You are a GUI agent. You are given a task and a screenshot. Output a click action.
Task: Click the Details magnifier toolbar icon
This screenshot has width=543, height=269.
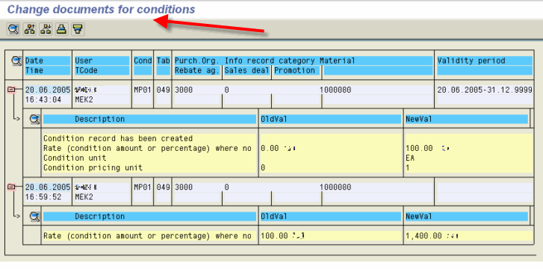click(x=13, y=29)
